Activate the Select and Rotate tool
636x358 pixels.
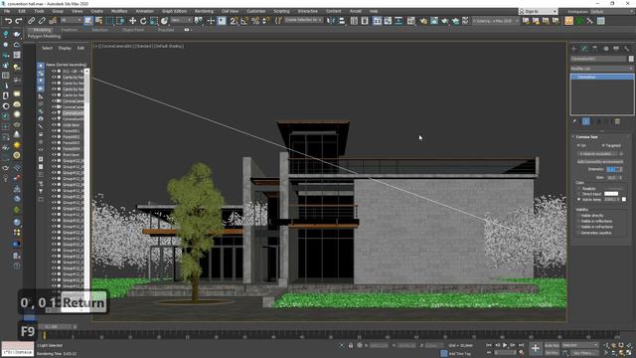click(x=143, y=21)
